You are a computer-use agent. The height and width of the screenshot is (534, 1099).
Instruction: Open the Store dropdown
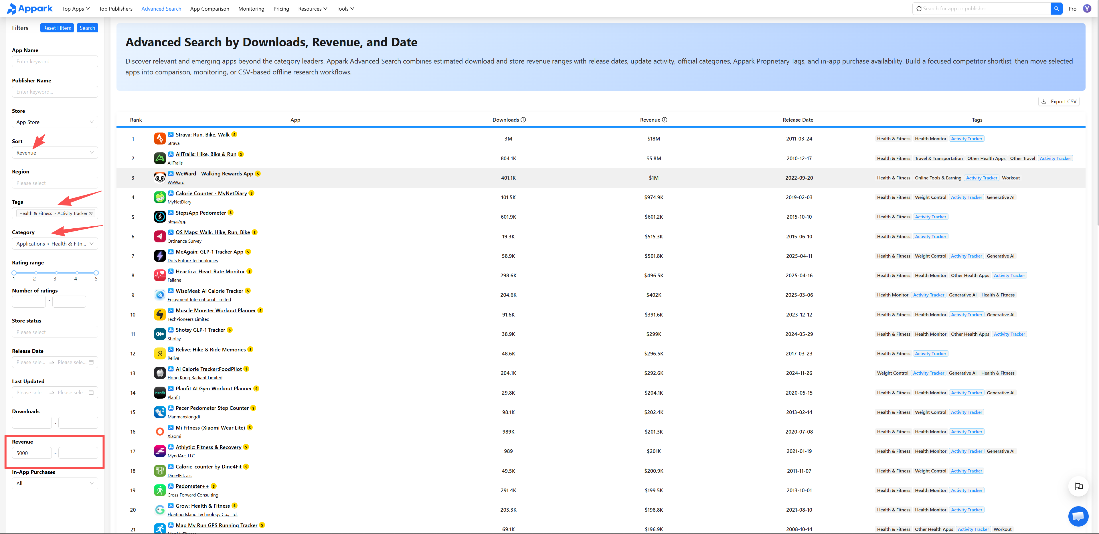[x=55, y=122]
